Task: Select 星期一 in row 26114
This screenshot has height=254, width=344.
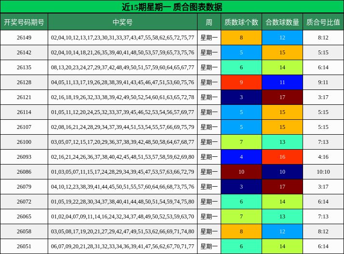Action: (x=209, y=112)
